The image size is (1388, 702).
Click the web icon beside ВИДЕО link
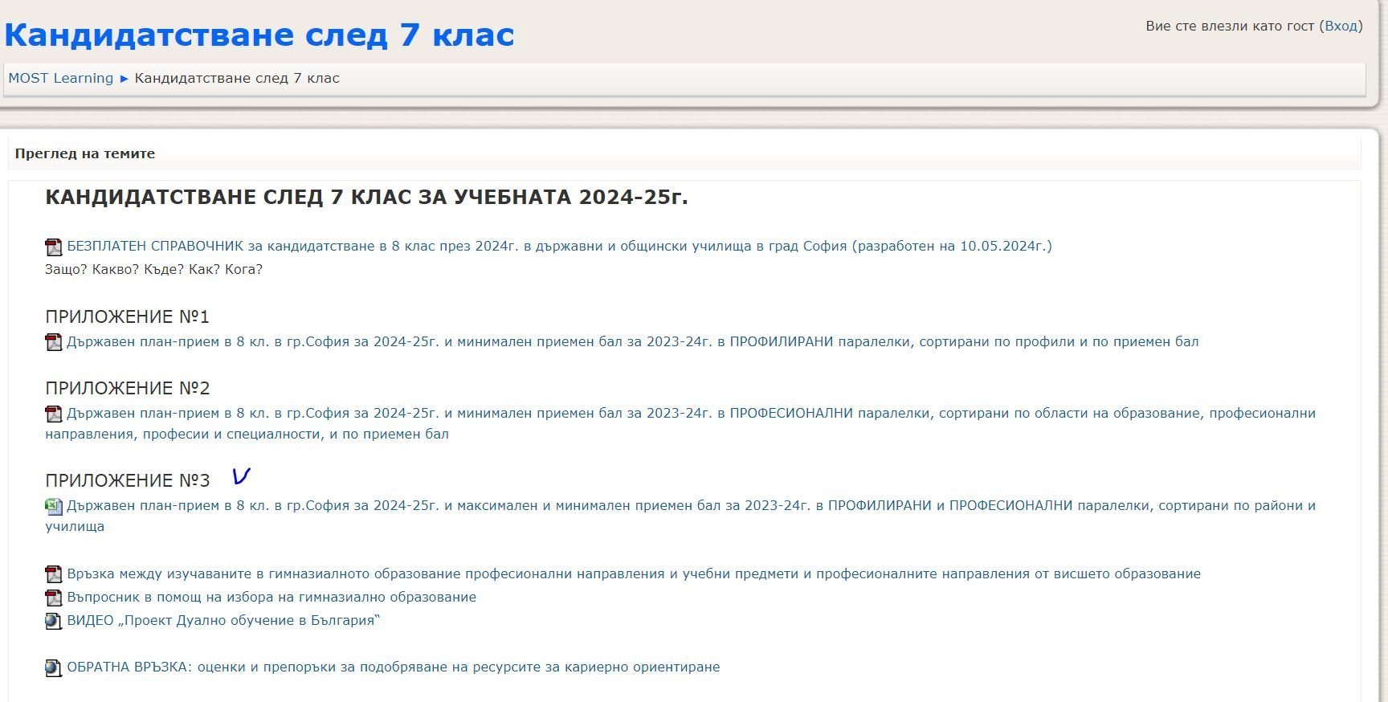(x=53, y=621)
